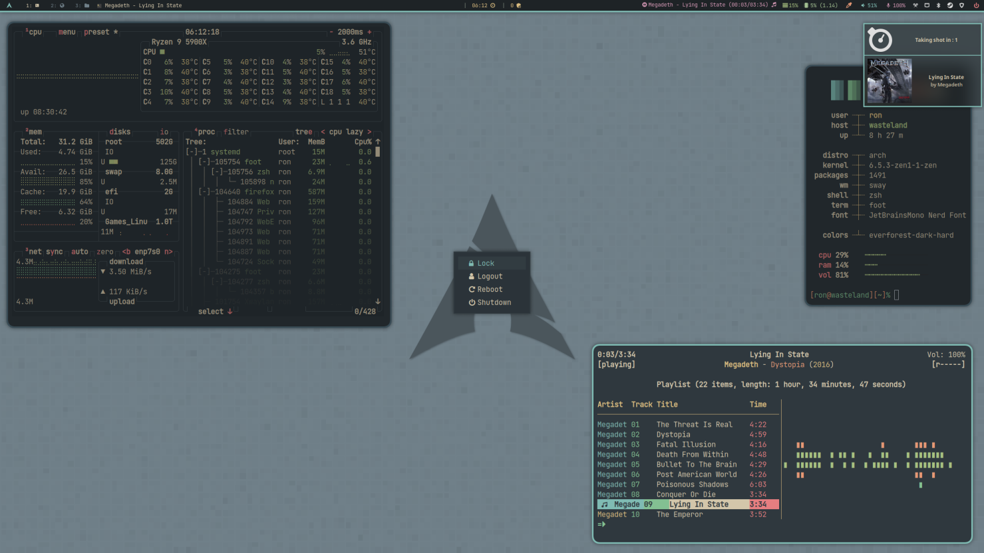This screenshot has width=984, height=553.
Task: Click the clock icon beside 06:12
Action: (x=493, y=5)
